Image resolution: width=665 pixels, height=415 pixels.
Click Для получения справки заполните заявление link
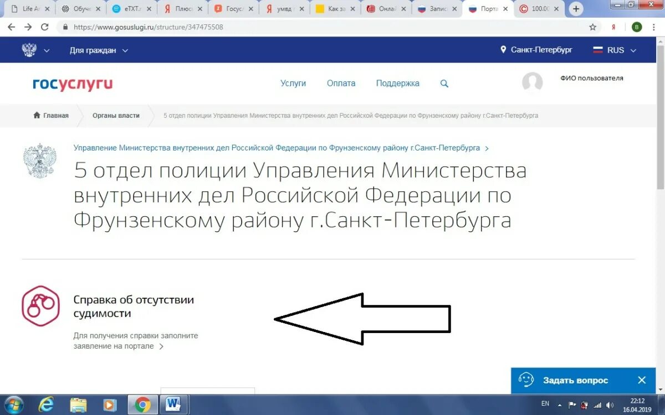tap(135, 341)
